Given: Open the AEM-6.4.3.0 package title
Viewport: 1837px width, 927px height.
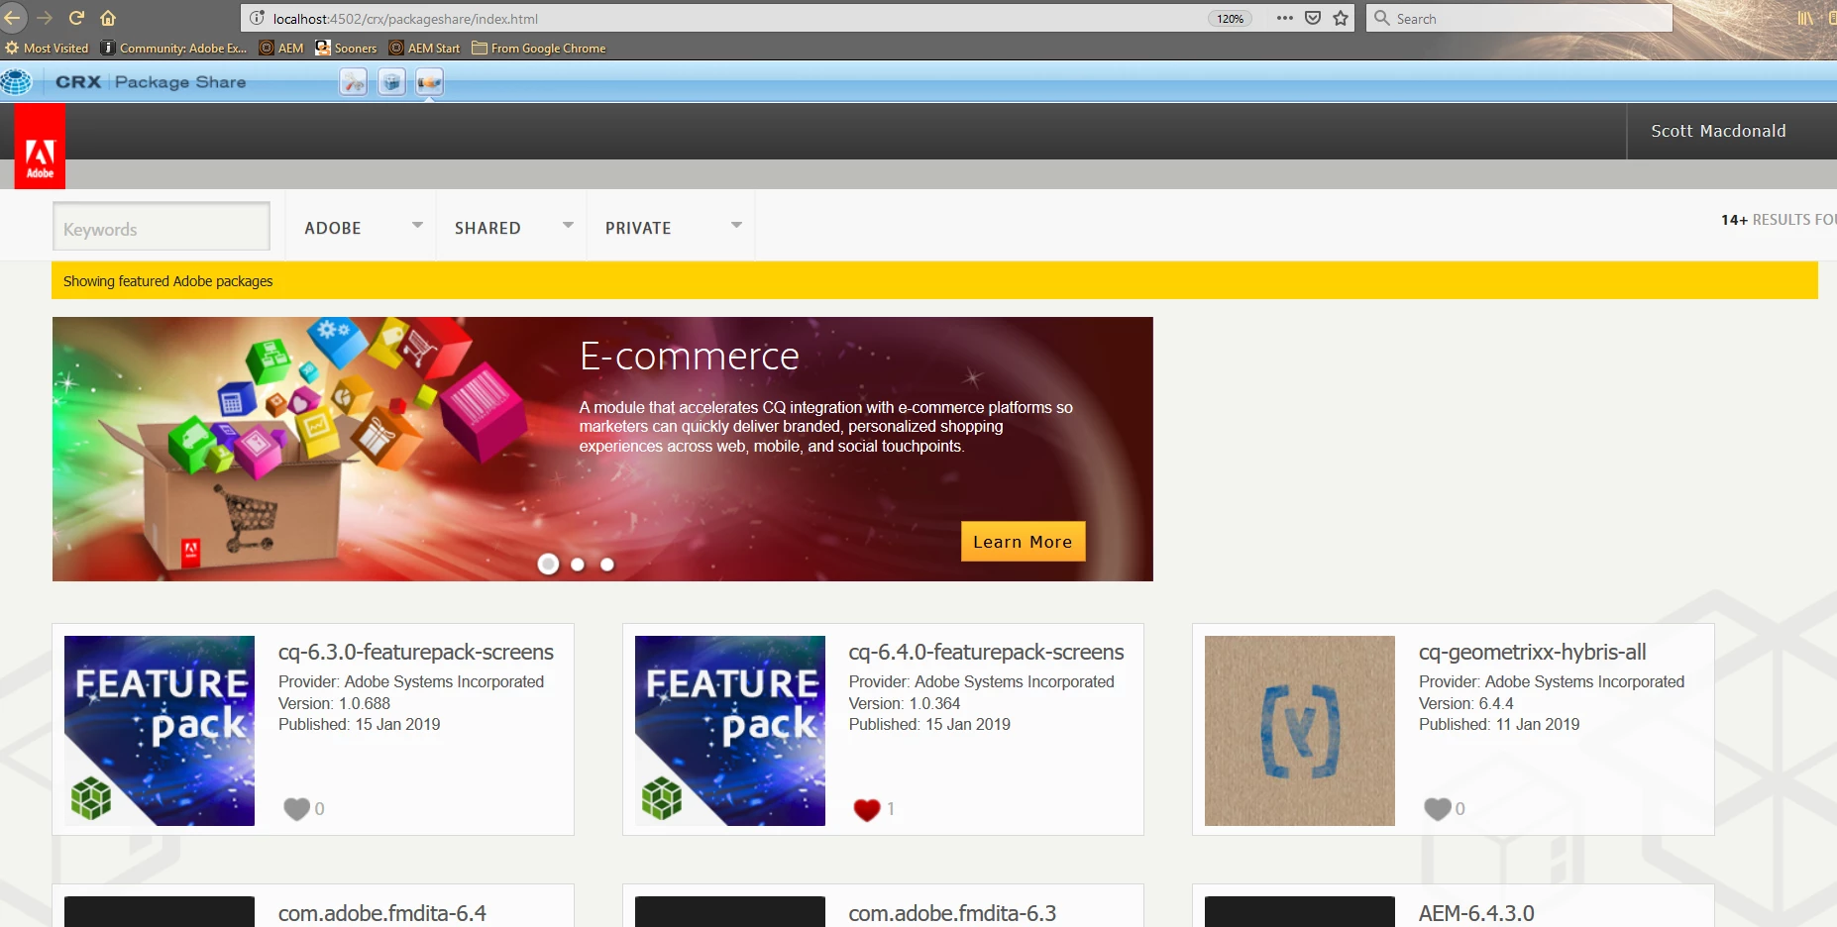Looking at the screenshot, I should click(x=1476, y=913).
